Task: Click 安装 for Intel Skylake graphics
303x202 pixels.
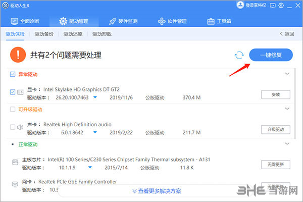Action: pos(276,94)
